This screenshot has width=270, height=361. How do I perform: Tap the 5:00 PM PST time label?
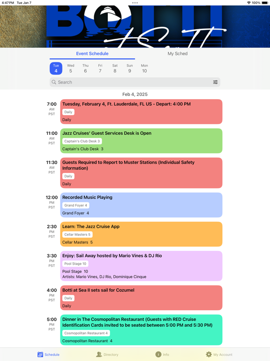52,324
